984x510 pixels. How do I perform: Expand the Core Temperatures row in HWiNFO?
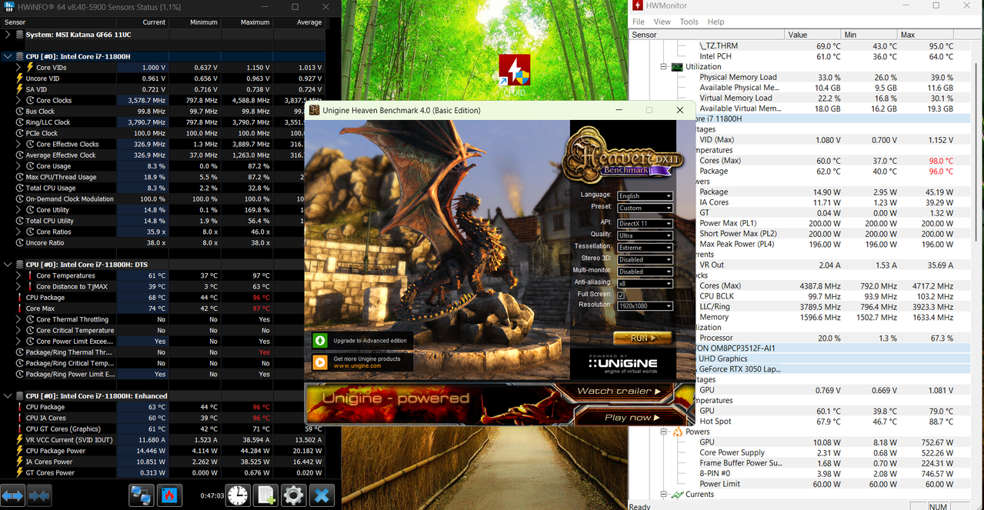tap(19, 275)
